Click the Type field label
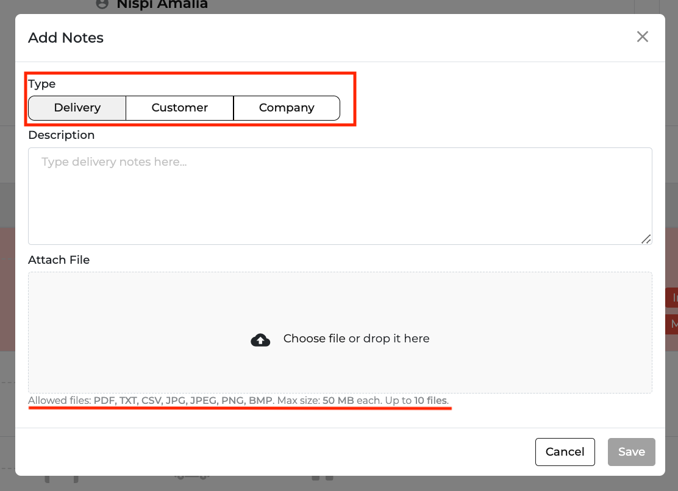The image size is (678, 491). (x=42, y=84)
